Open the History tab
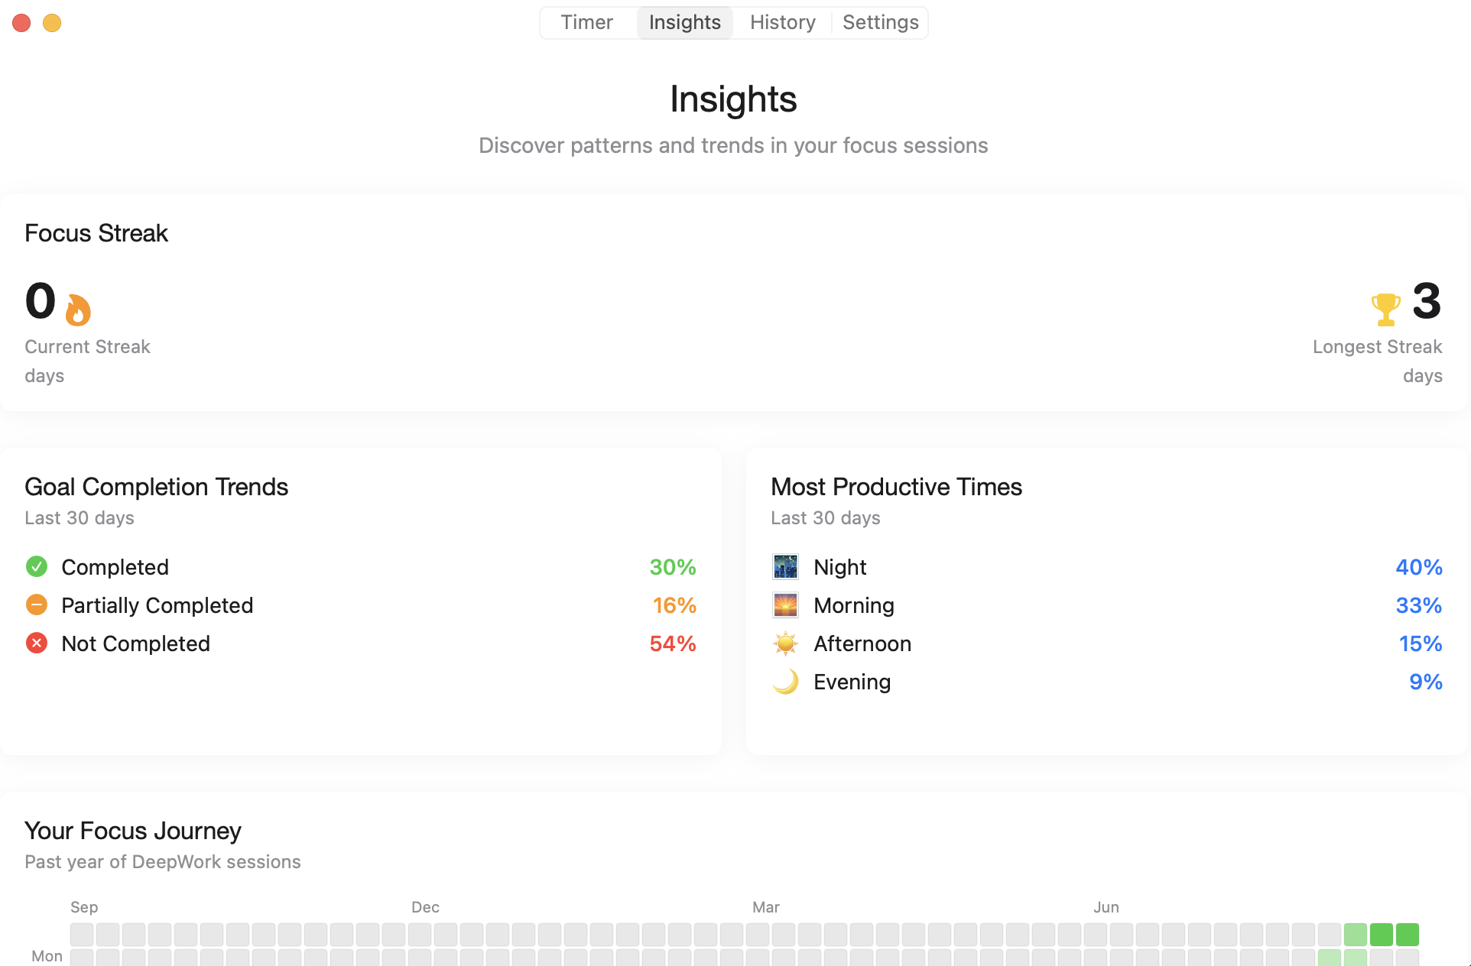This screenshot has height=966, width=1471. [x=782, y=22]
